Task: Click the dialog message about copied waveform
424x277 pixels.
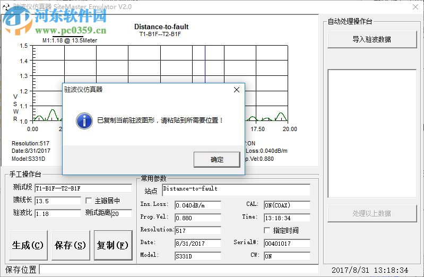Action: [x=160, y=120]
